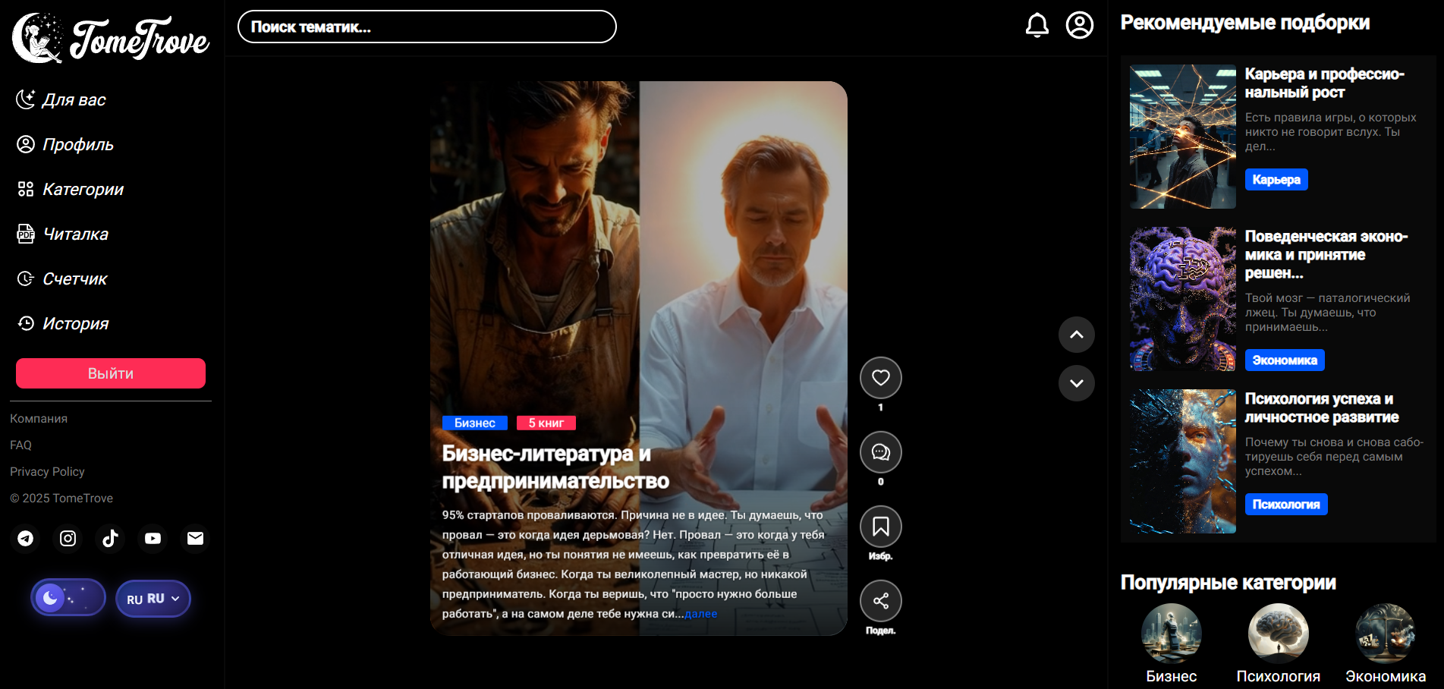The height and width of the screenshot is (689, 1444).
Task: Open the Читалка menu item
Action: click(75, 234)
